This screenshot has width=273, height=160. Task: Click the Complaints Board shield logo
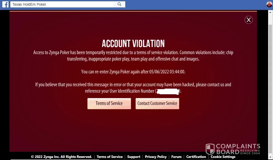click(x=210, y=149)
